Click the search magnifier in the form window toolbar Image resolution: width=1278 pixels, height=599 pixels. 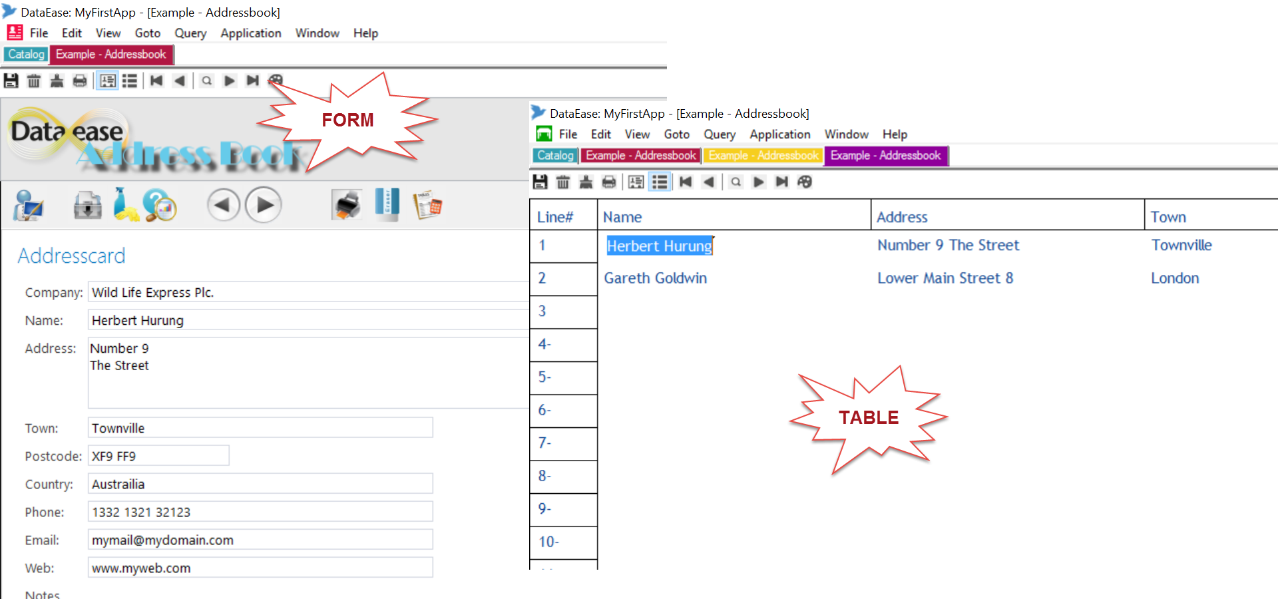(207, 81)
